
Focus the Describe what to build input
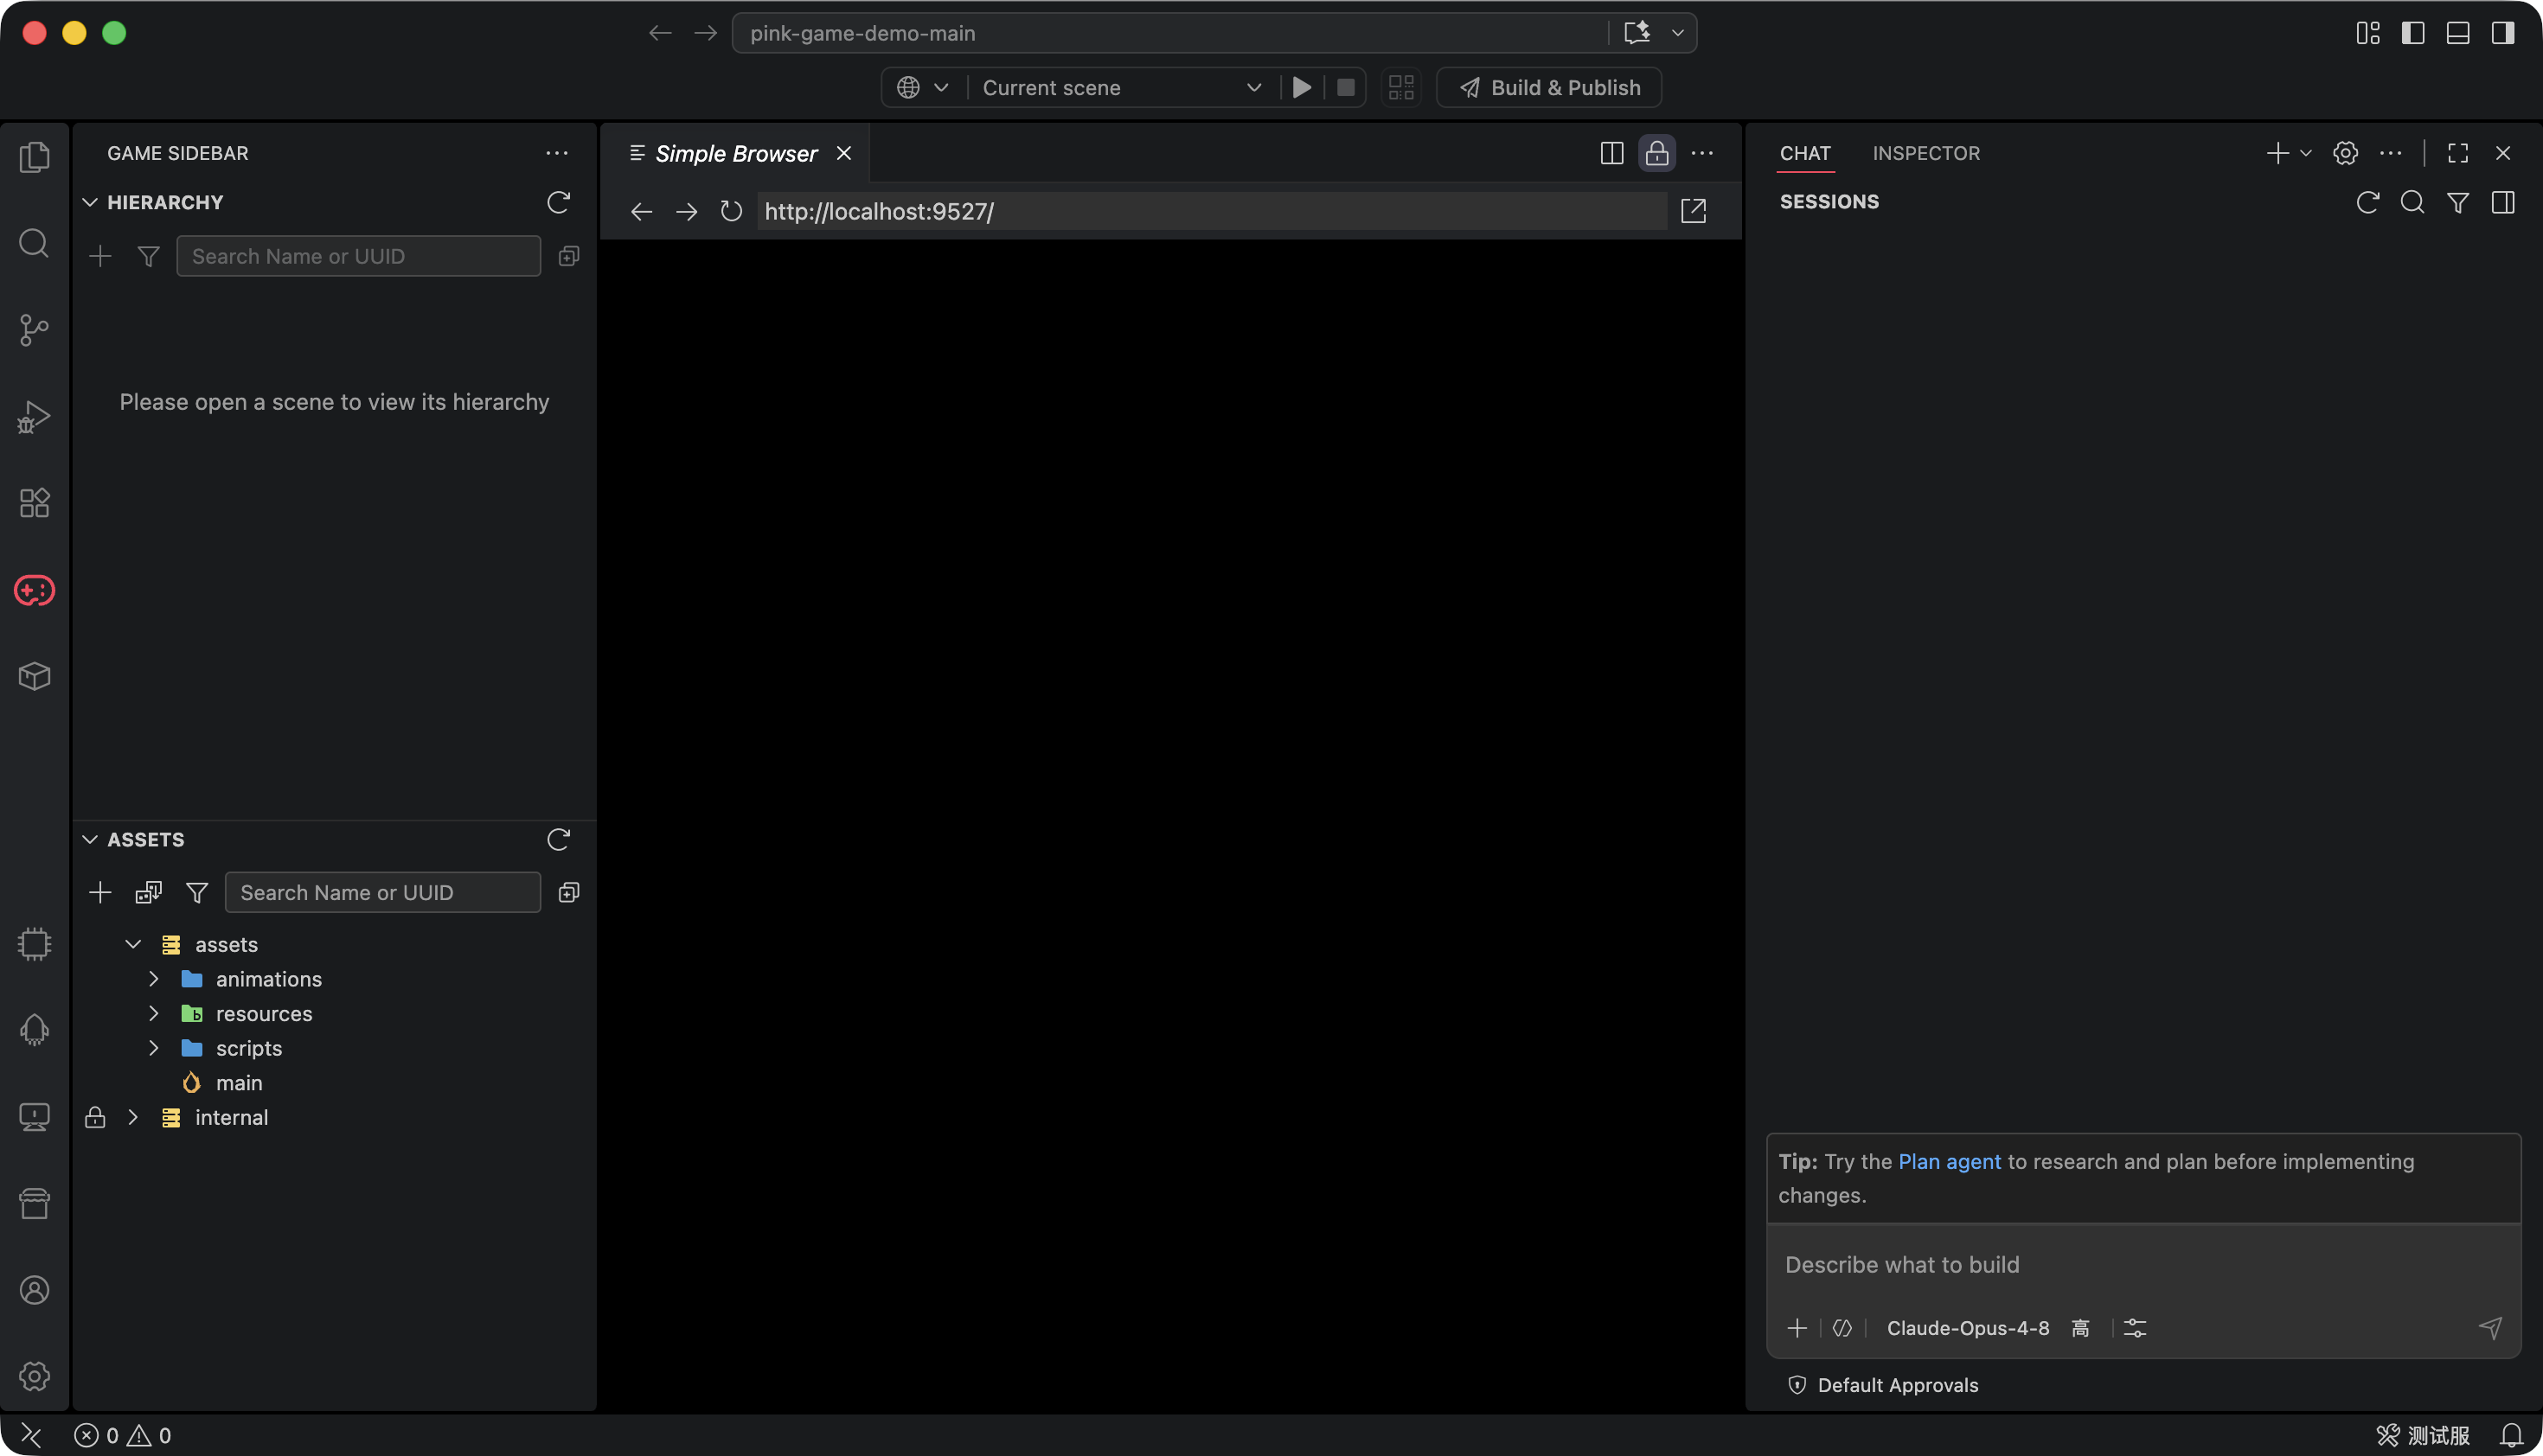2143,1265
